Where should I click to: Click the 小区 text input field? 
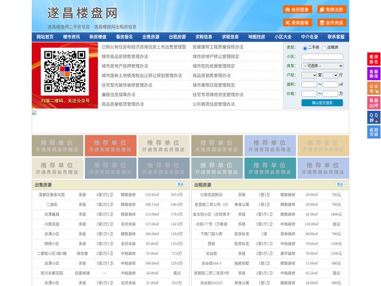[322, 57]
